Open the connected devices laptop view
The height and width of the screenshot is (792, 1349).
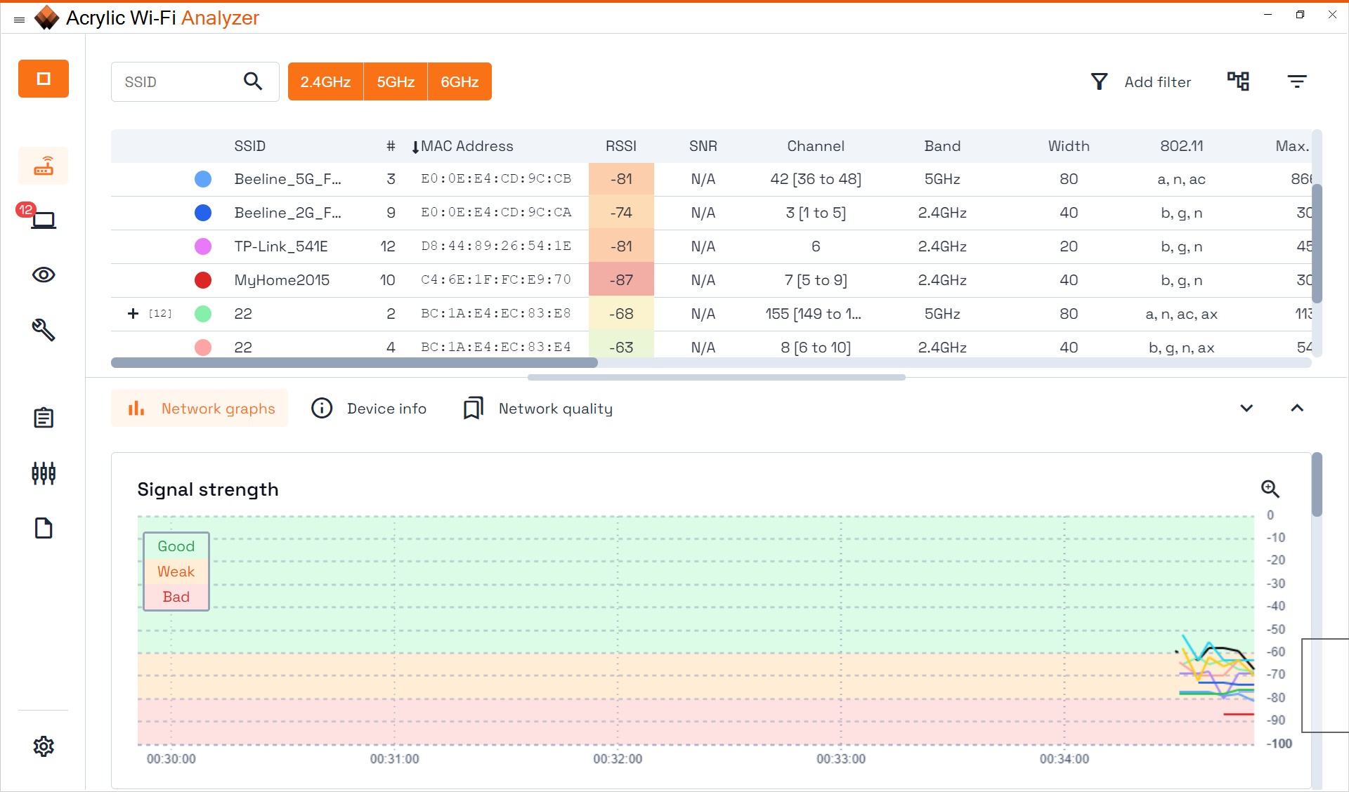[x=44, y=220]
